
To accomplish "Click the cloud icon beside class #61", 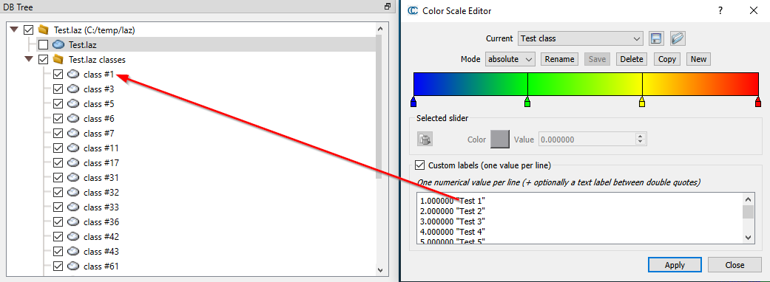I will click(x=73, y=266).
